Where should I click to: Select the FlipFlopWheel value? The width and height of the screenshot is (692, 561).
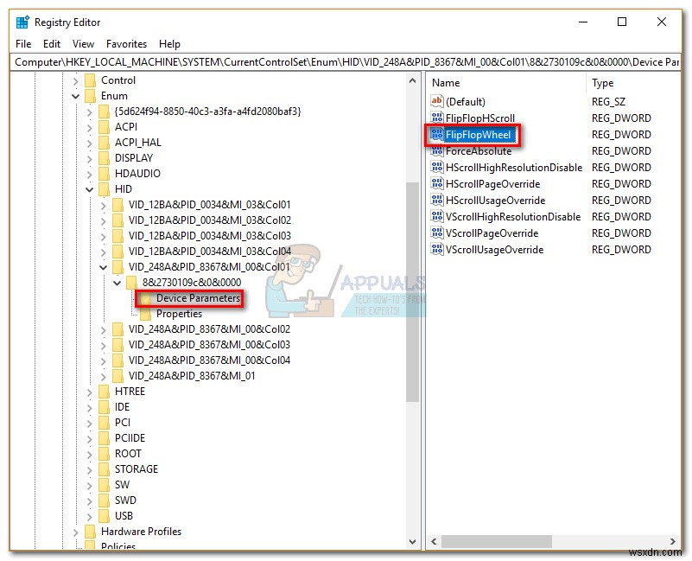coord(478,135)
